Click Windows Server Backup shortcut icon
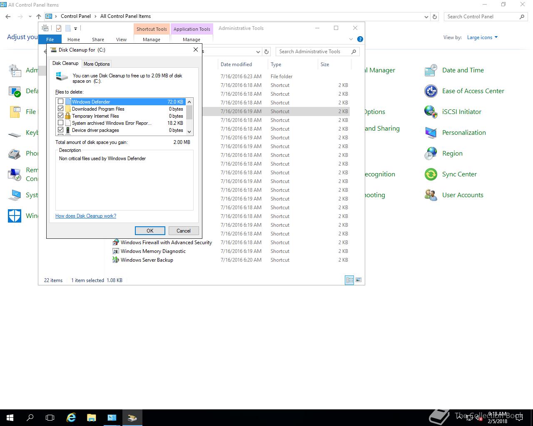The width and height of the screenshot is (533, 426). click(116, 260)
